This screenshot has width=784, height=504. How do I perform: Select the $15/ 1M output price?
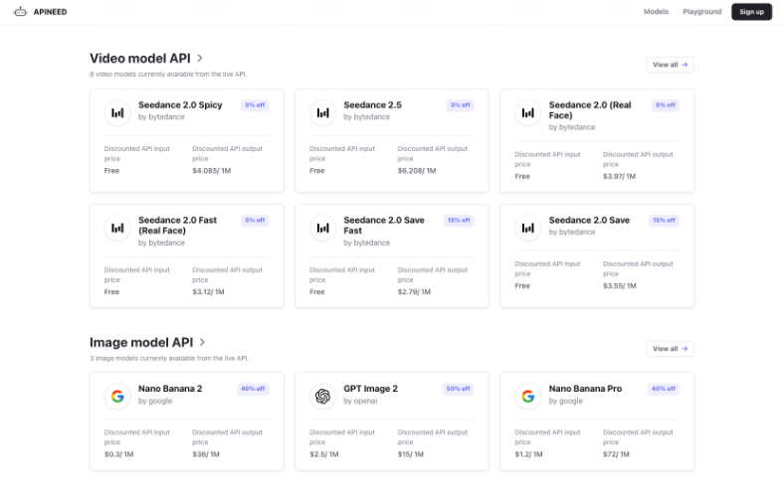tap(411, 453)
